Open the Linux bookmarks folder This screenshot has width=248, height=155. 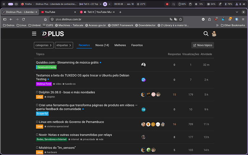(x=22, y=25)
